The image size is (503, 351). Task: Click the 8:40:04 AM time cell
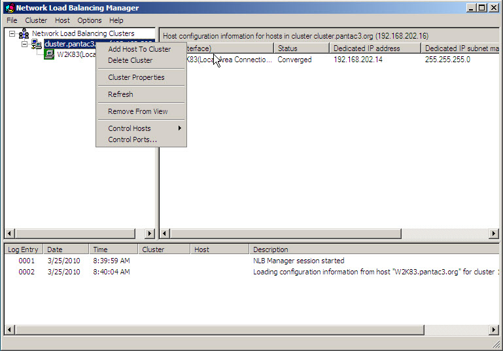pyautogui.click(x=111, y=272)
